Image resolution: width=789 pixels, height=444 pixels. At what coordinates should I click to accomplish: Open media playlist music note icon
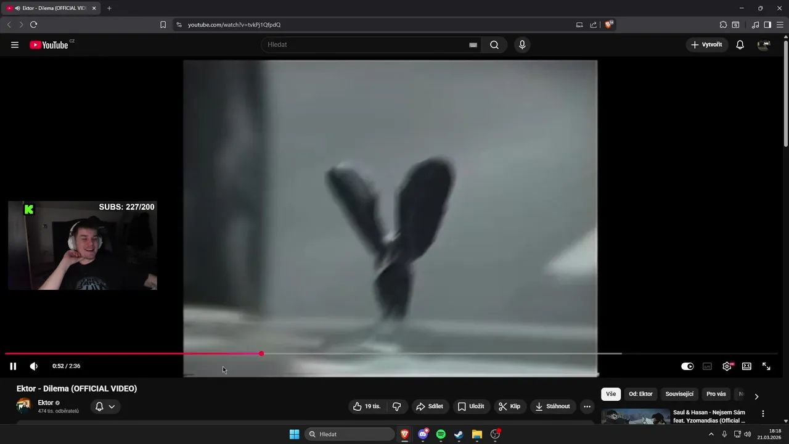tap(755, 25)
